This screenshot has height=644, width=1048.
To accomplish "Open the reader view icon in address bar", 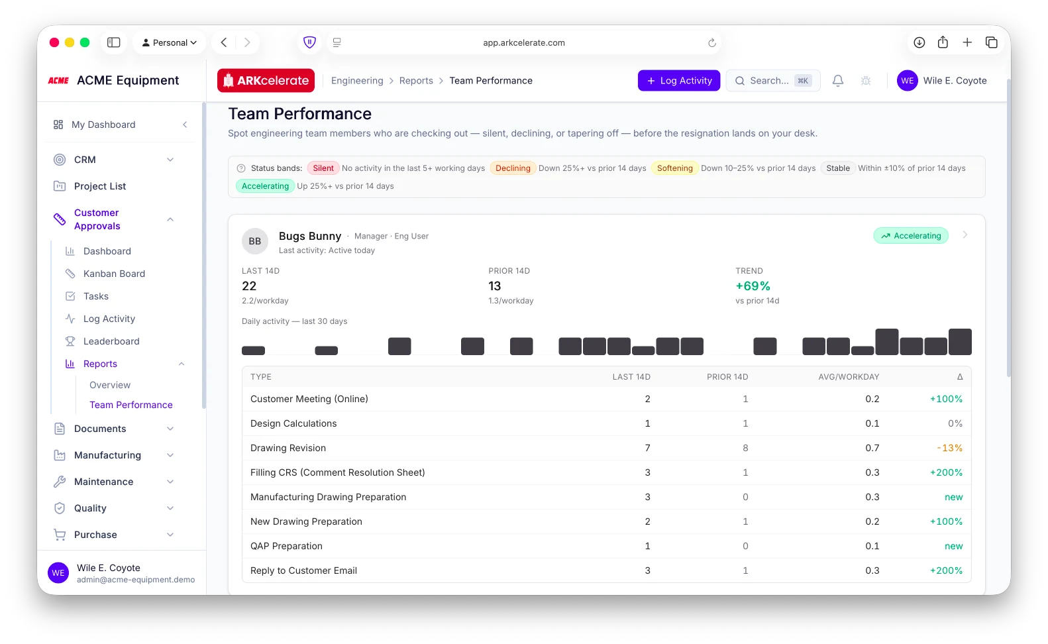I will pos(337,42).
